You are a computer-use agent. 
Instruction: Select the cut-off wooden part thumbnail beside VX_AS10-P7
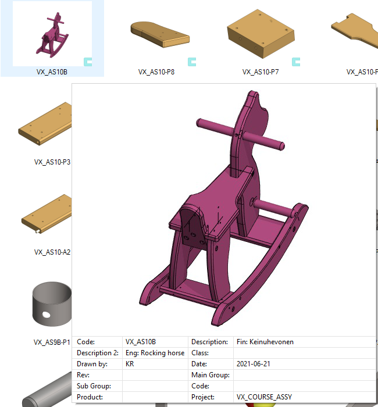(355, 31)
